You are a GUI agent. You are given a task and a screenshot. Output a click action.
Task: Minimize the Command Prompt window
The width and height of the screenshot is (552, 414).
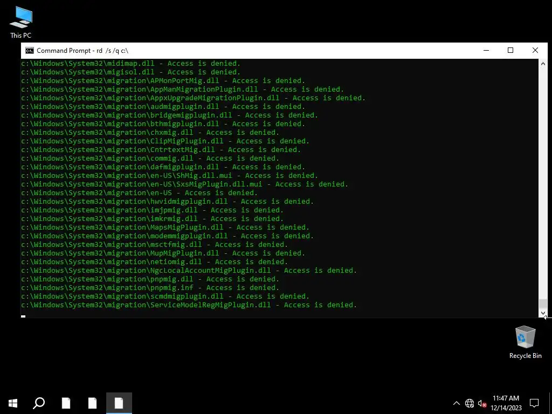tap(486, 51)
